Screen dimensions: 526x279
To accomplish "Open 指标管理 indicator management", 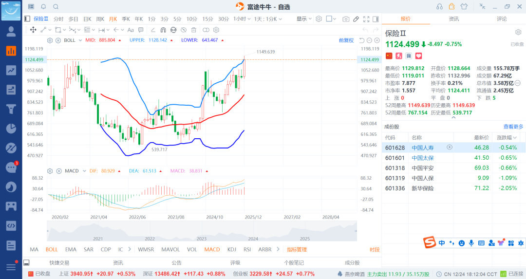I will [x=297, y=249].
